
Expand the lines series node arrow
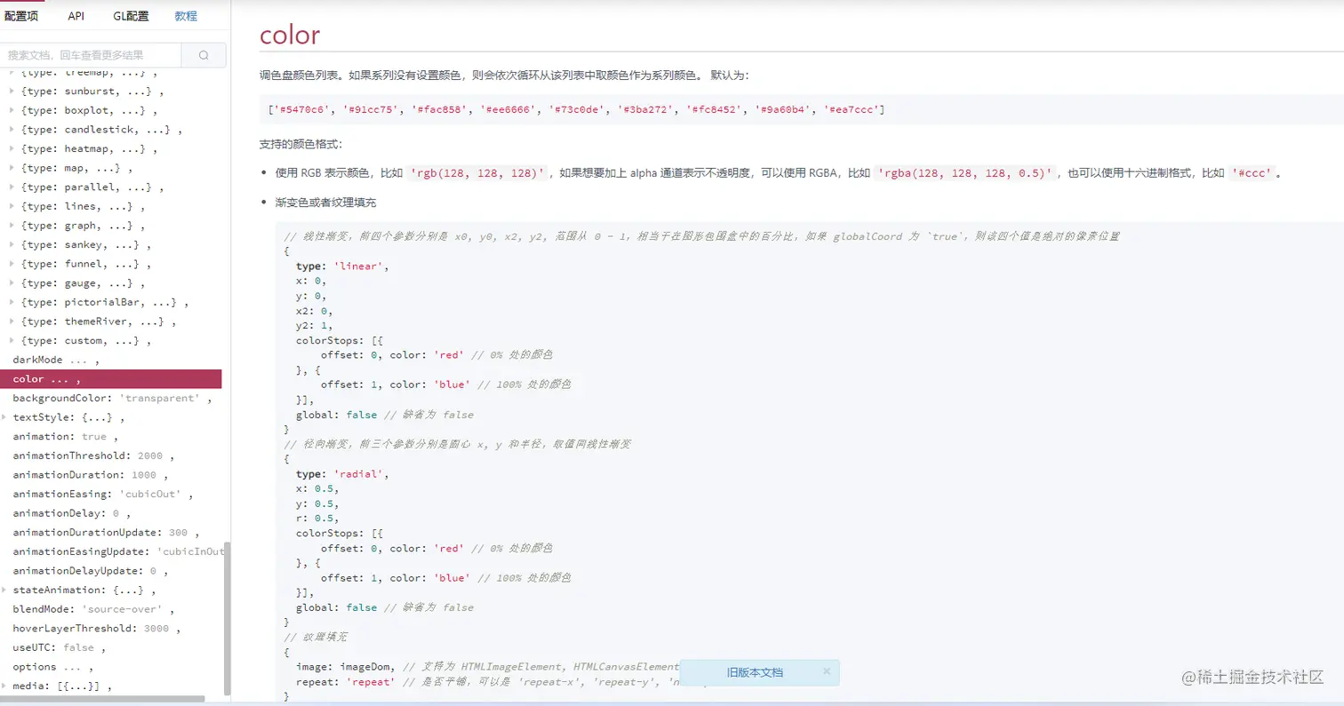click(12, 206)
